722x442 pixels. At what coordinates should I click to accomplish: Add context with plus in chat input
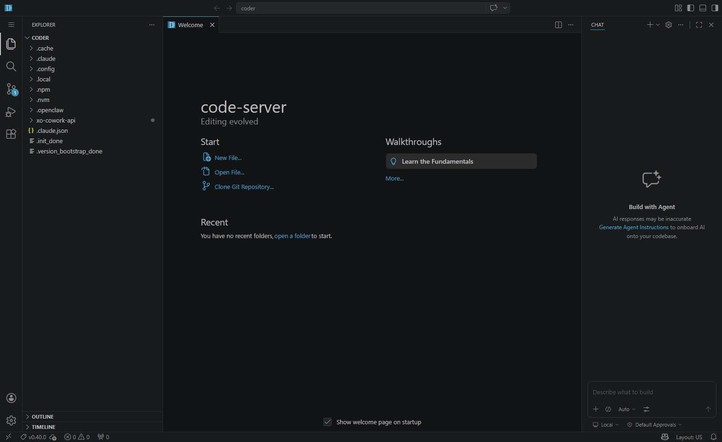tap(595, 409)
